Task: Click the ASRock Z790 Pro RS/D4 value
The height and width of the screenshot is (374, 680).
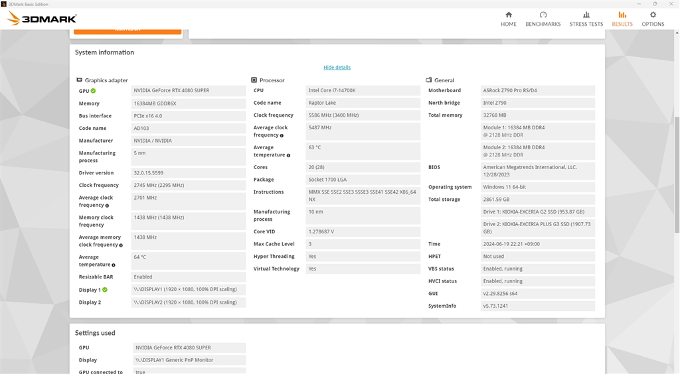Action: point(538,90)
